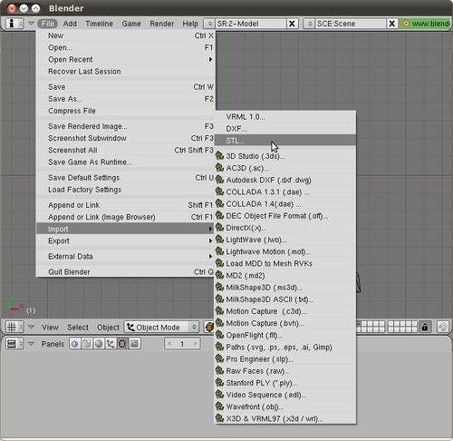This screenshot has width=453, height=441.
Task: Import Motion Capture (.bvh) file
Action: [x=285, y=323]
